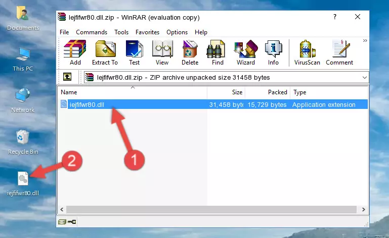This screenshot has width=389, height=238.
Task: Select iejfifwr80.dll file on the desktop
Action: pos(23,184)
